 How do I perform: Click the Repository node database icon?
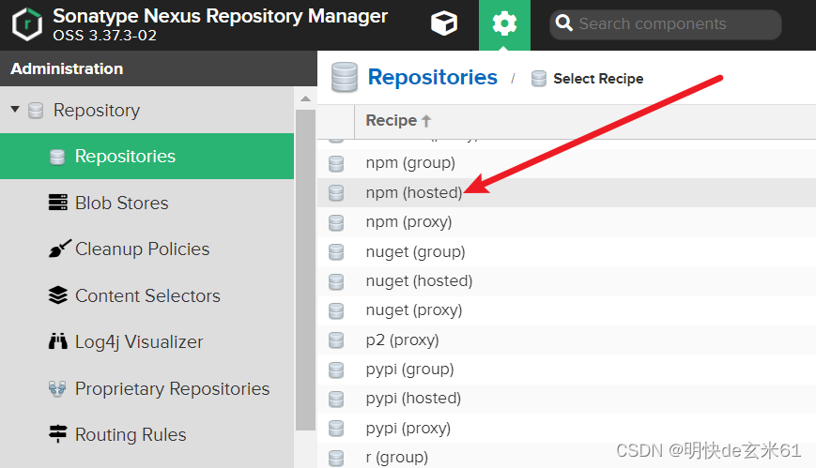[36, 111]
